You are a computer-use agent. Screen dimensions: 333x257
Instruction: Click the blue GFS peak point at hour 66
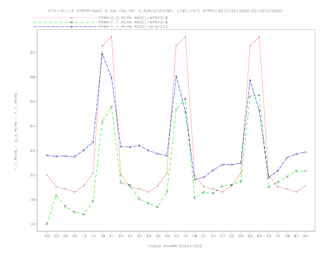(x=250, y=80)
